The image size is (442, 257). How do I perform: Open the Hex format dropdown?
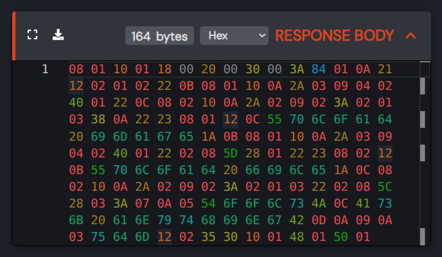[x=234, y=35]
